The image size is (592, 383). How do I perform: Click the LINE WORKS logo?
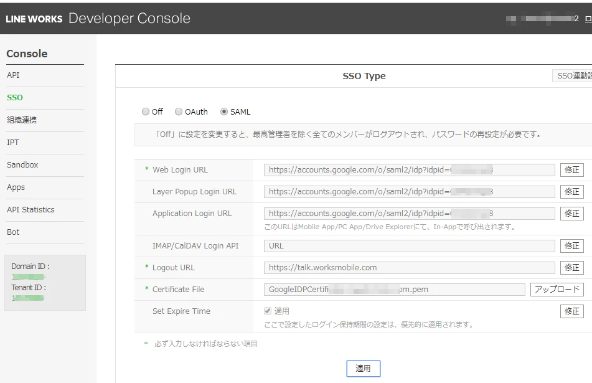[x=34, y=19]
